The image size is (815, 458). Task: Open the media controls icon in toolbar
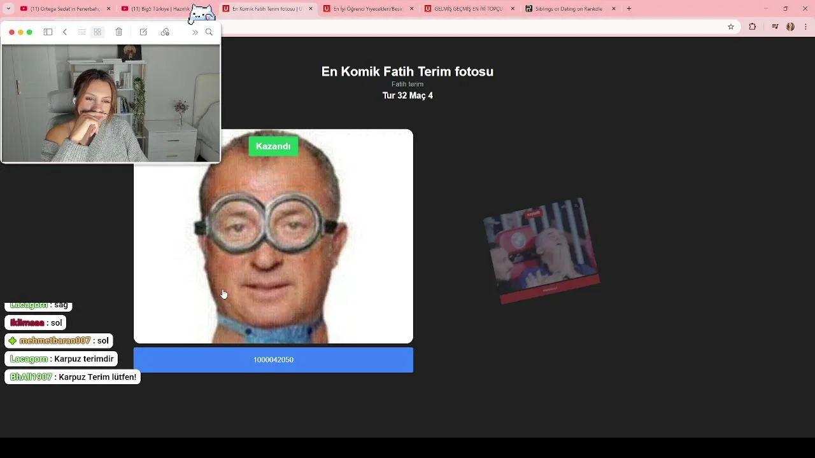click(775, 27)
